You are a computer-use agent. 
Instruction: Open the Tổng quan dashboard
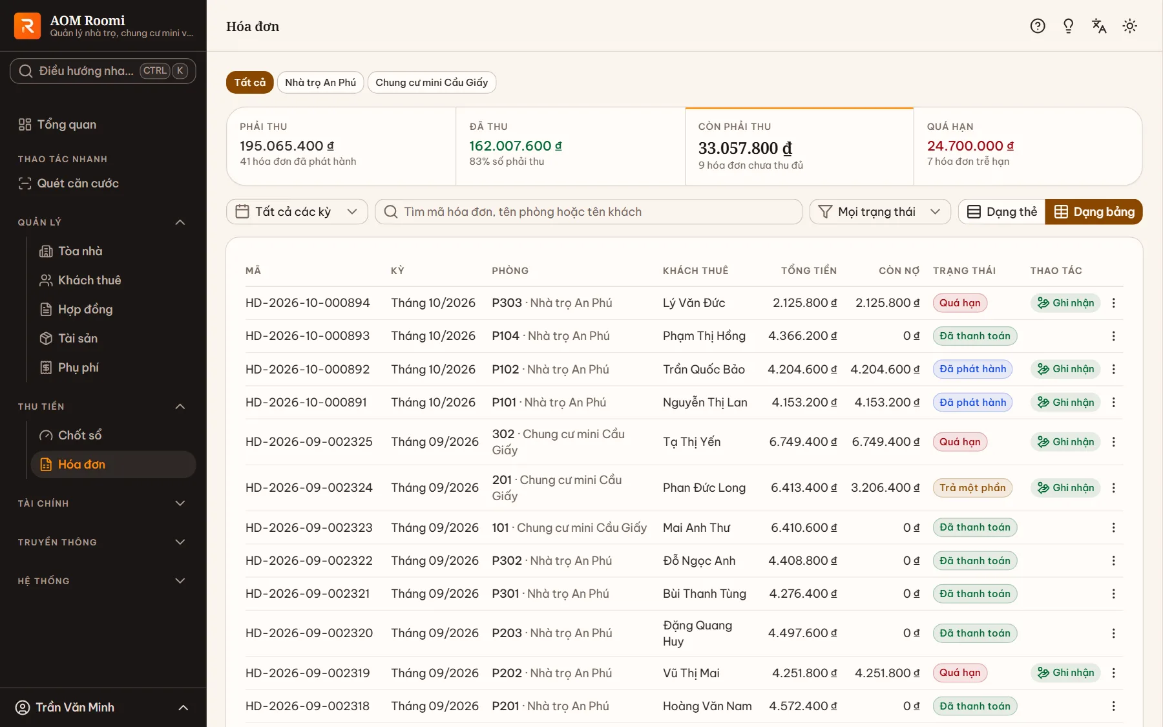click(103, 125)
